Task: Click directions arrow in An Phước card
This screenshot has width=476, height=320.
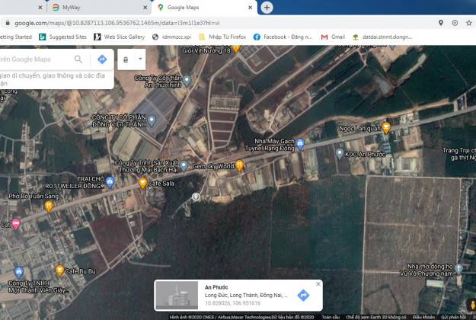Action: 303,295
